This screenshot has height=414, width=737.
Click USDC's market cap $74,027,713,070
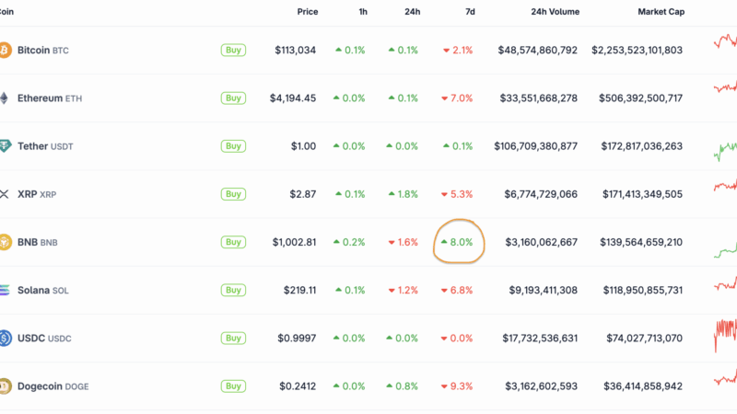click(x=644, y=338)
